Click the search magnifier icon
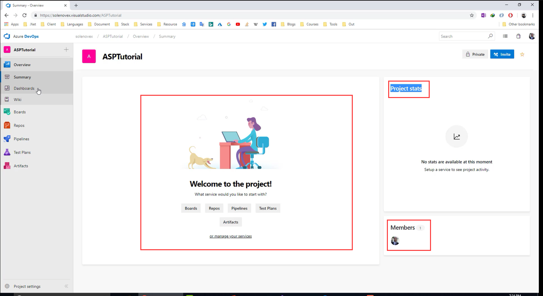 coord(490,36)
